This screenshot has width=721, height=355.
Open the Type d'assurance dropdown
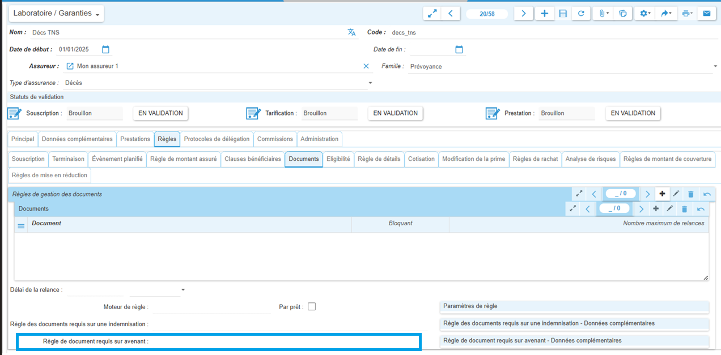(x=370, y=83)
